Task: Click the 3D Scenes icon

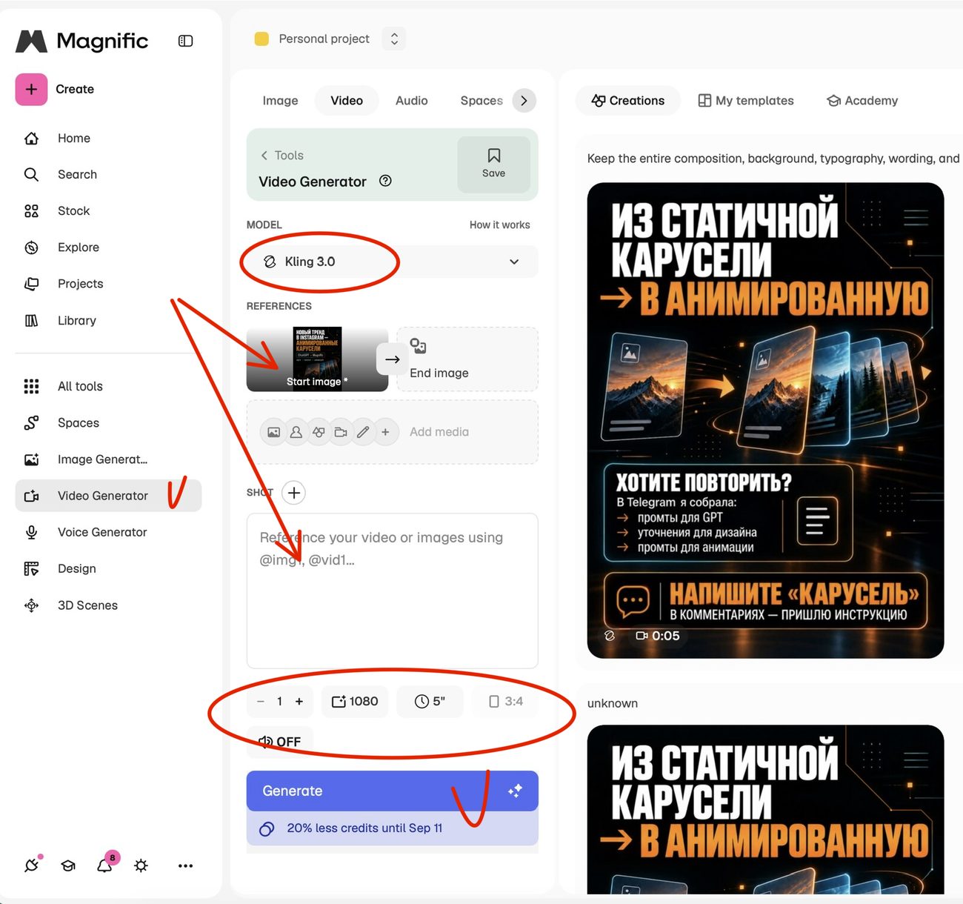Action: [31, 605]
